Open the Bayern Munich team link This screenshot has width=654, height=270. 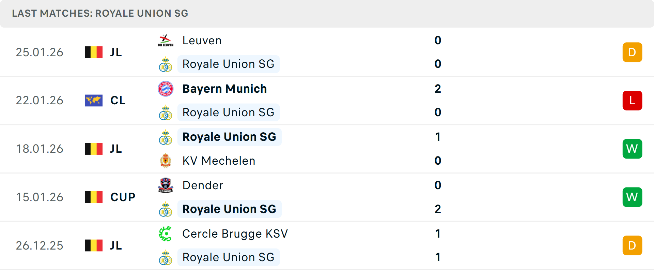pos(224,89)
